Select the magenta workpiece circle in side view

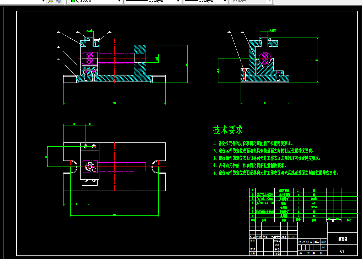click(x=265, y=58)
